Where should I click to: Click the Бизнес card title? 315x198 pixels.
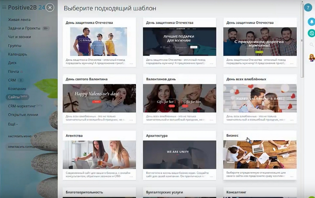233,136
